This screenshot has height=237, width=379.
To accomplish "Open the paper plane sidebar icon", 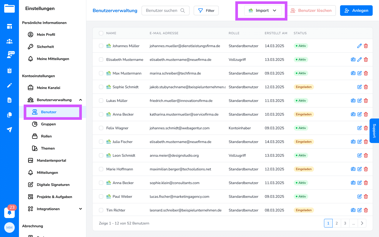I will 9,130.
